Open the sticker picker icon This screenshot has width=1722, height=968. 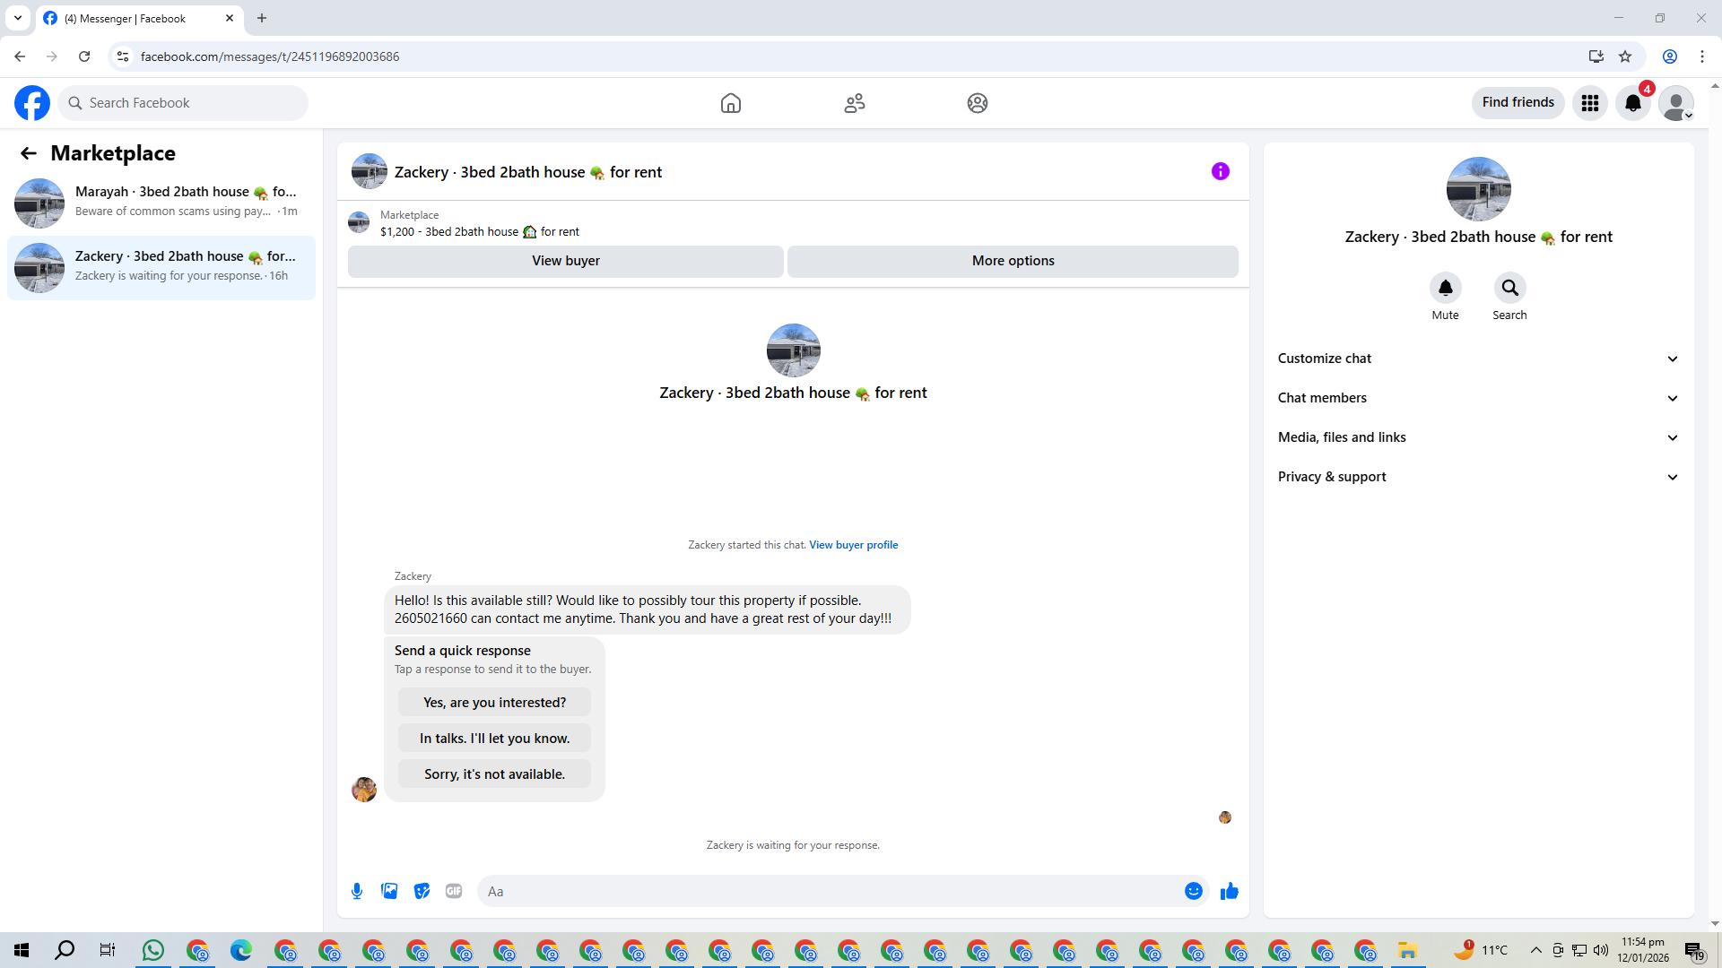coord(422,891)
